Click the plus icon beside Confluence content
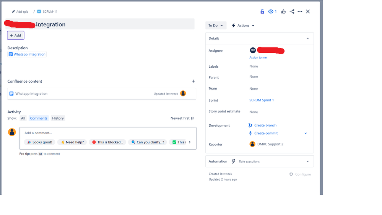Viewport: 382px width, 215px height. coord(193,81)
